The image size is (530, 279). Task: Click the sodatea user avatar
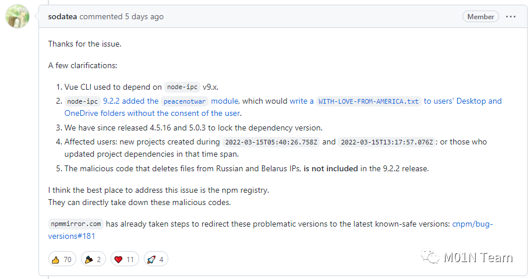(x=17, y=17)
